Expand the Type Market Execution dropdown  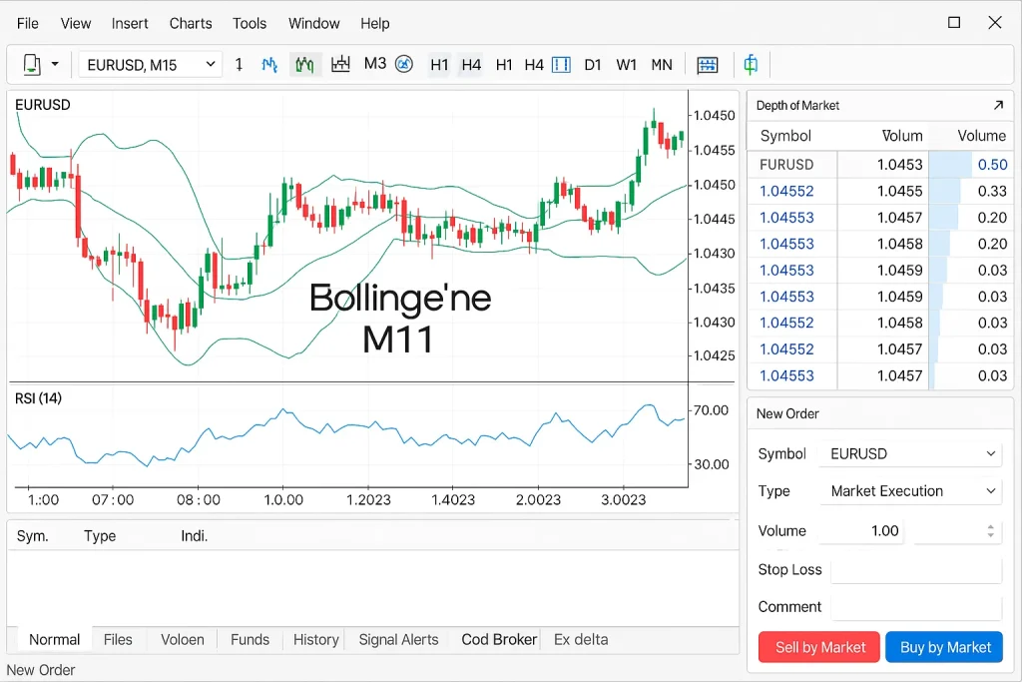click(910, 491)
